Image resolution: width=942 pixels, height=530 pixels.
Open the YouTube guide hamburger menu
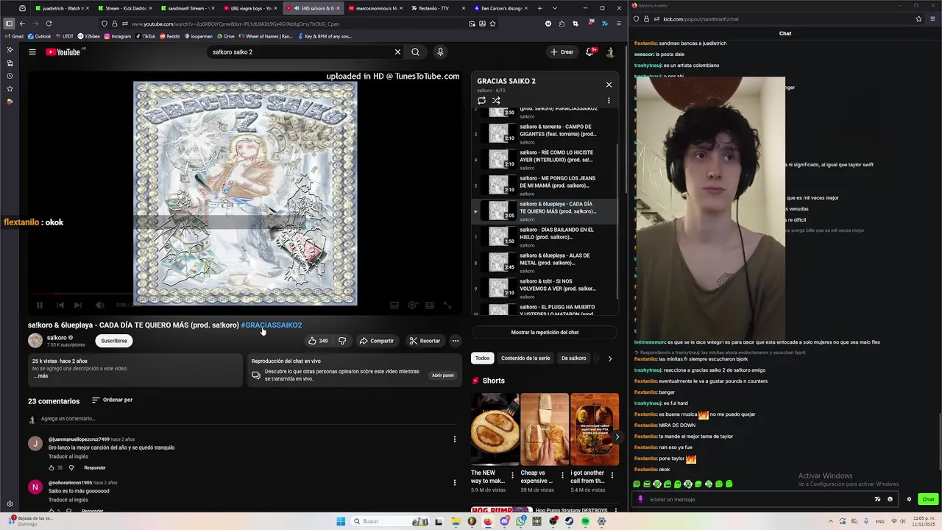pyautogui.click(x=32, y=52)
